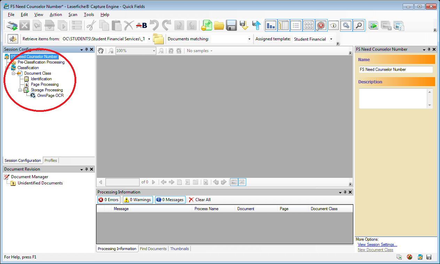Switch to the Thumbnails tab

180,249
